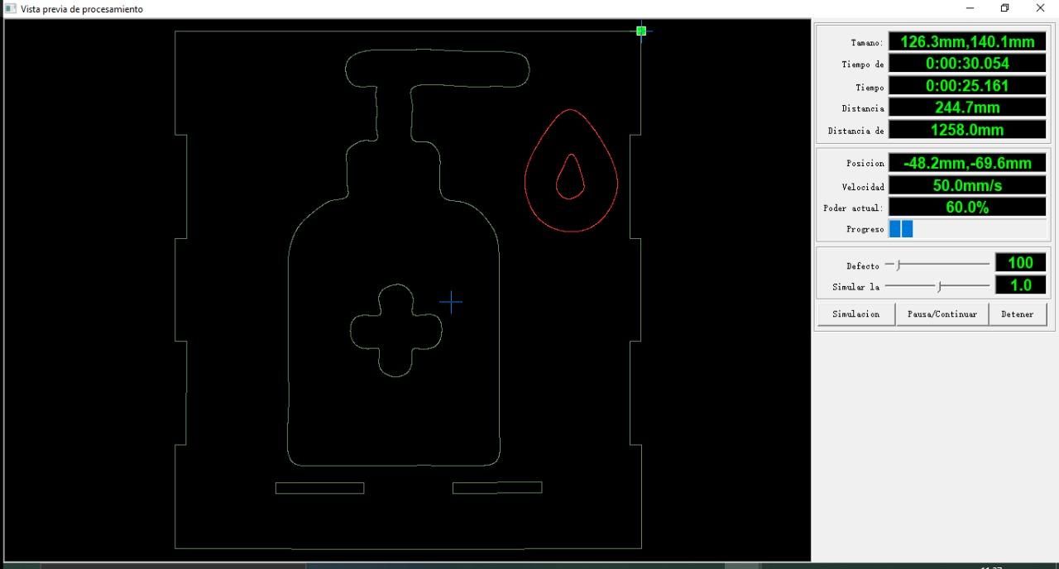Click the Posicion label
Viewport: 1059px width, 569px height.
[865, 164]
